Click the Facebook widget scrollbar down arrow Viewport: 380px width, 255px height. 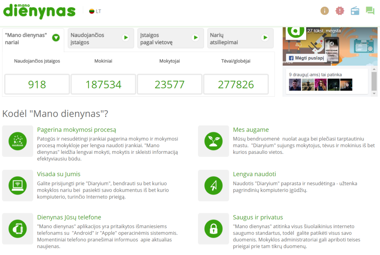(x=374, y=94)
